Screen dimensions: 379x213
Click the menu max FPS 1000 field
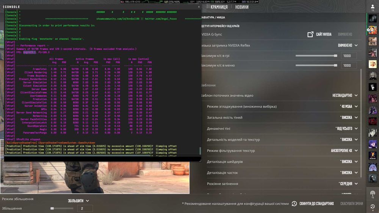[x=349, y=65]
